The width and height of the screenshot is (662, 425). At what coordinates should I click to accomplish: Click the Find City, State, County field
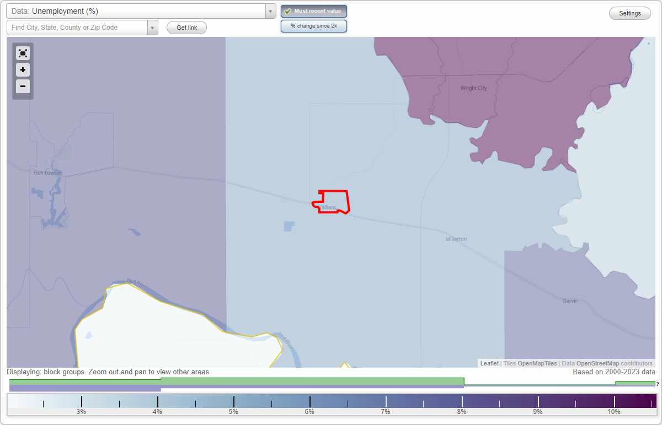77,28
